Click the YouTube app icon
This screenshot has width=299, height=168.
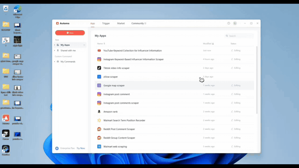coord(99,50)
